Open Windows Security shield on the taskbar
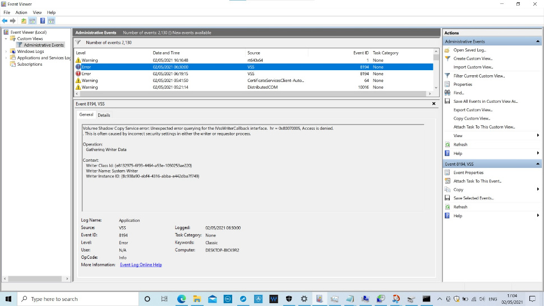This screenshot has width=544, height=306. pyautogui.click(x=289, y=299)
